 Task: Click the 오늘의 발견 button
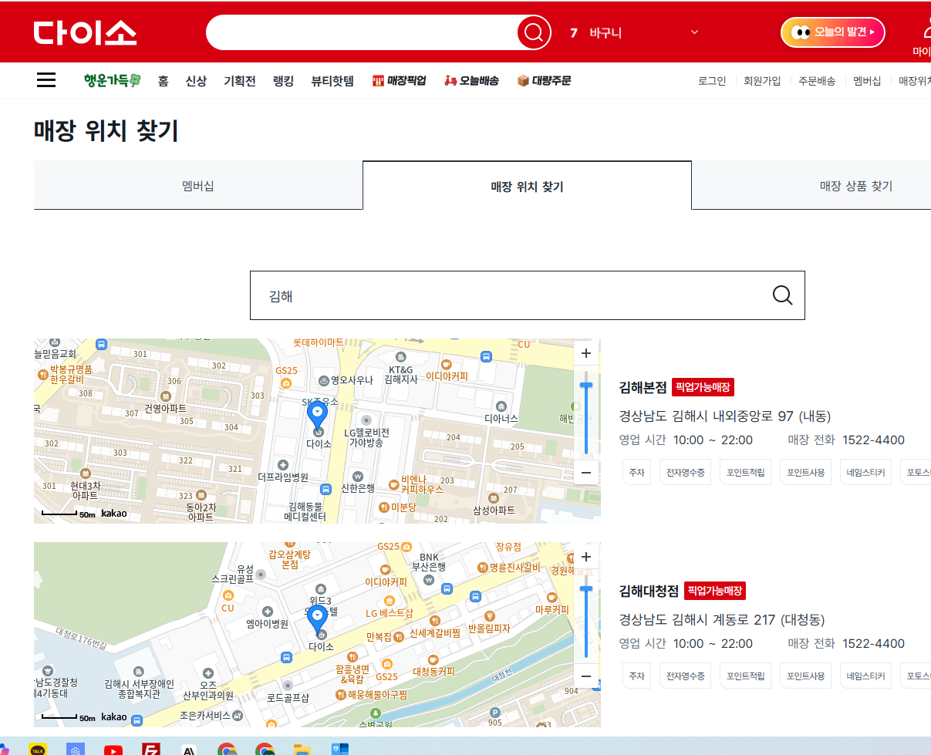point(833,32)
